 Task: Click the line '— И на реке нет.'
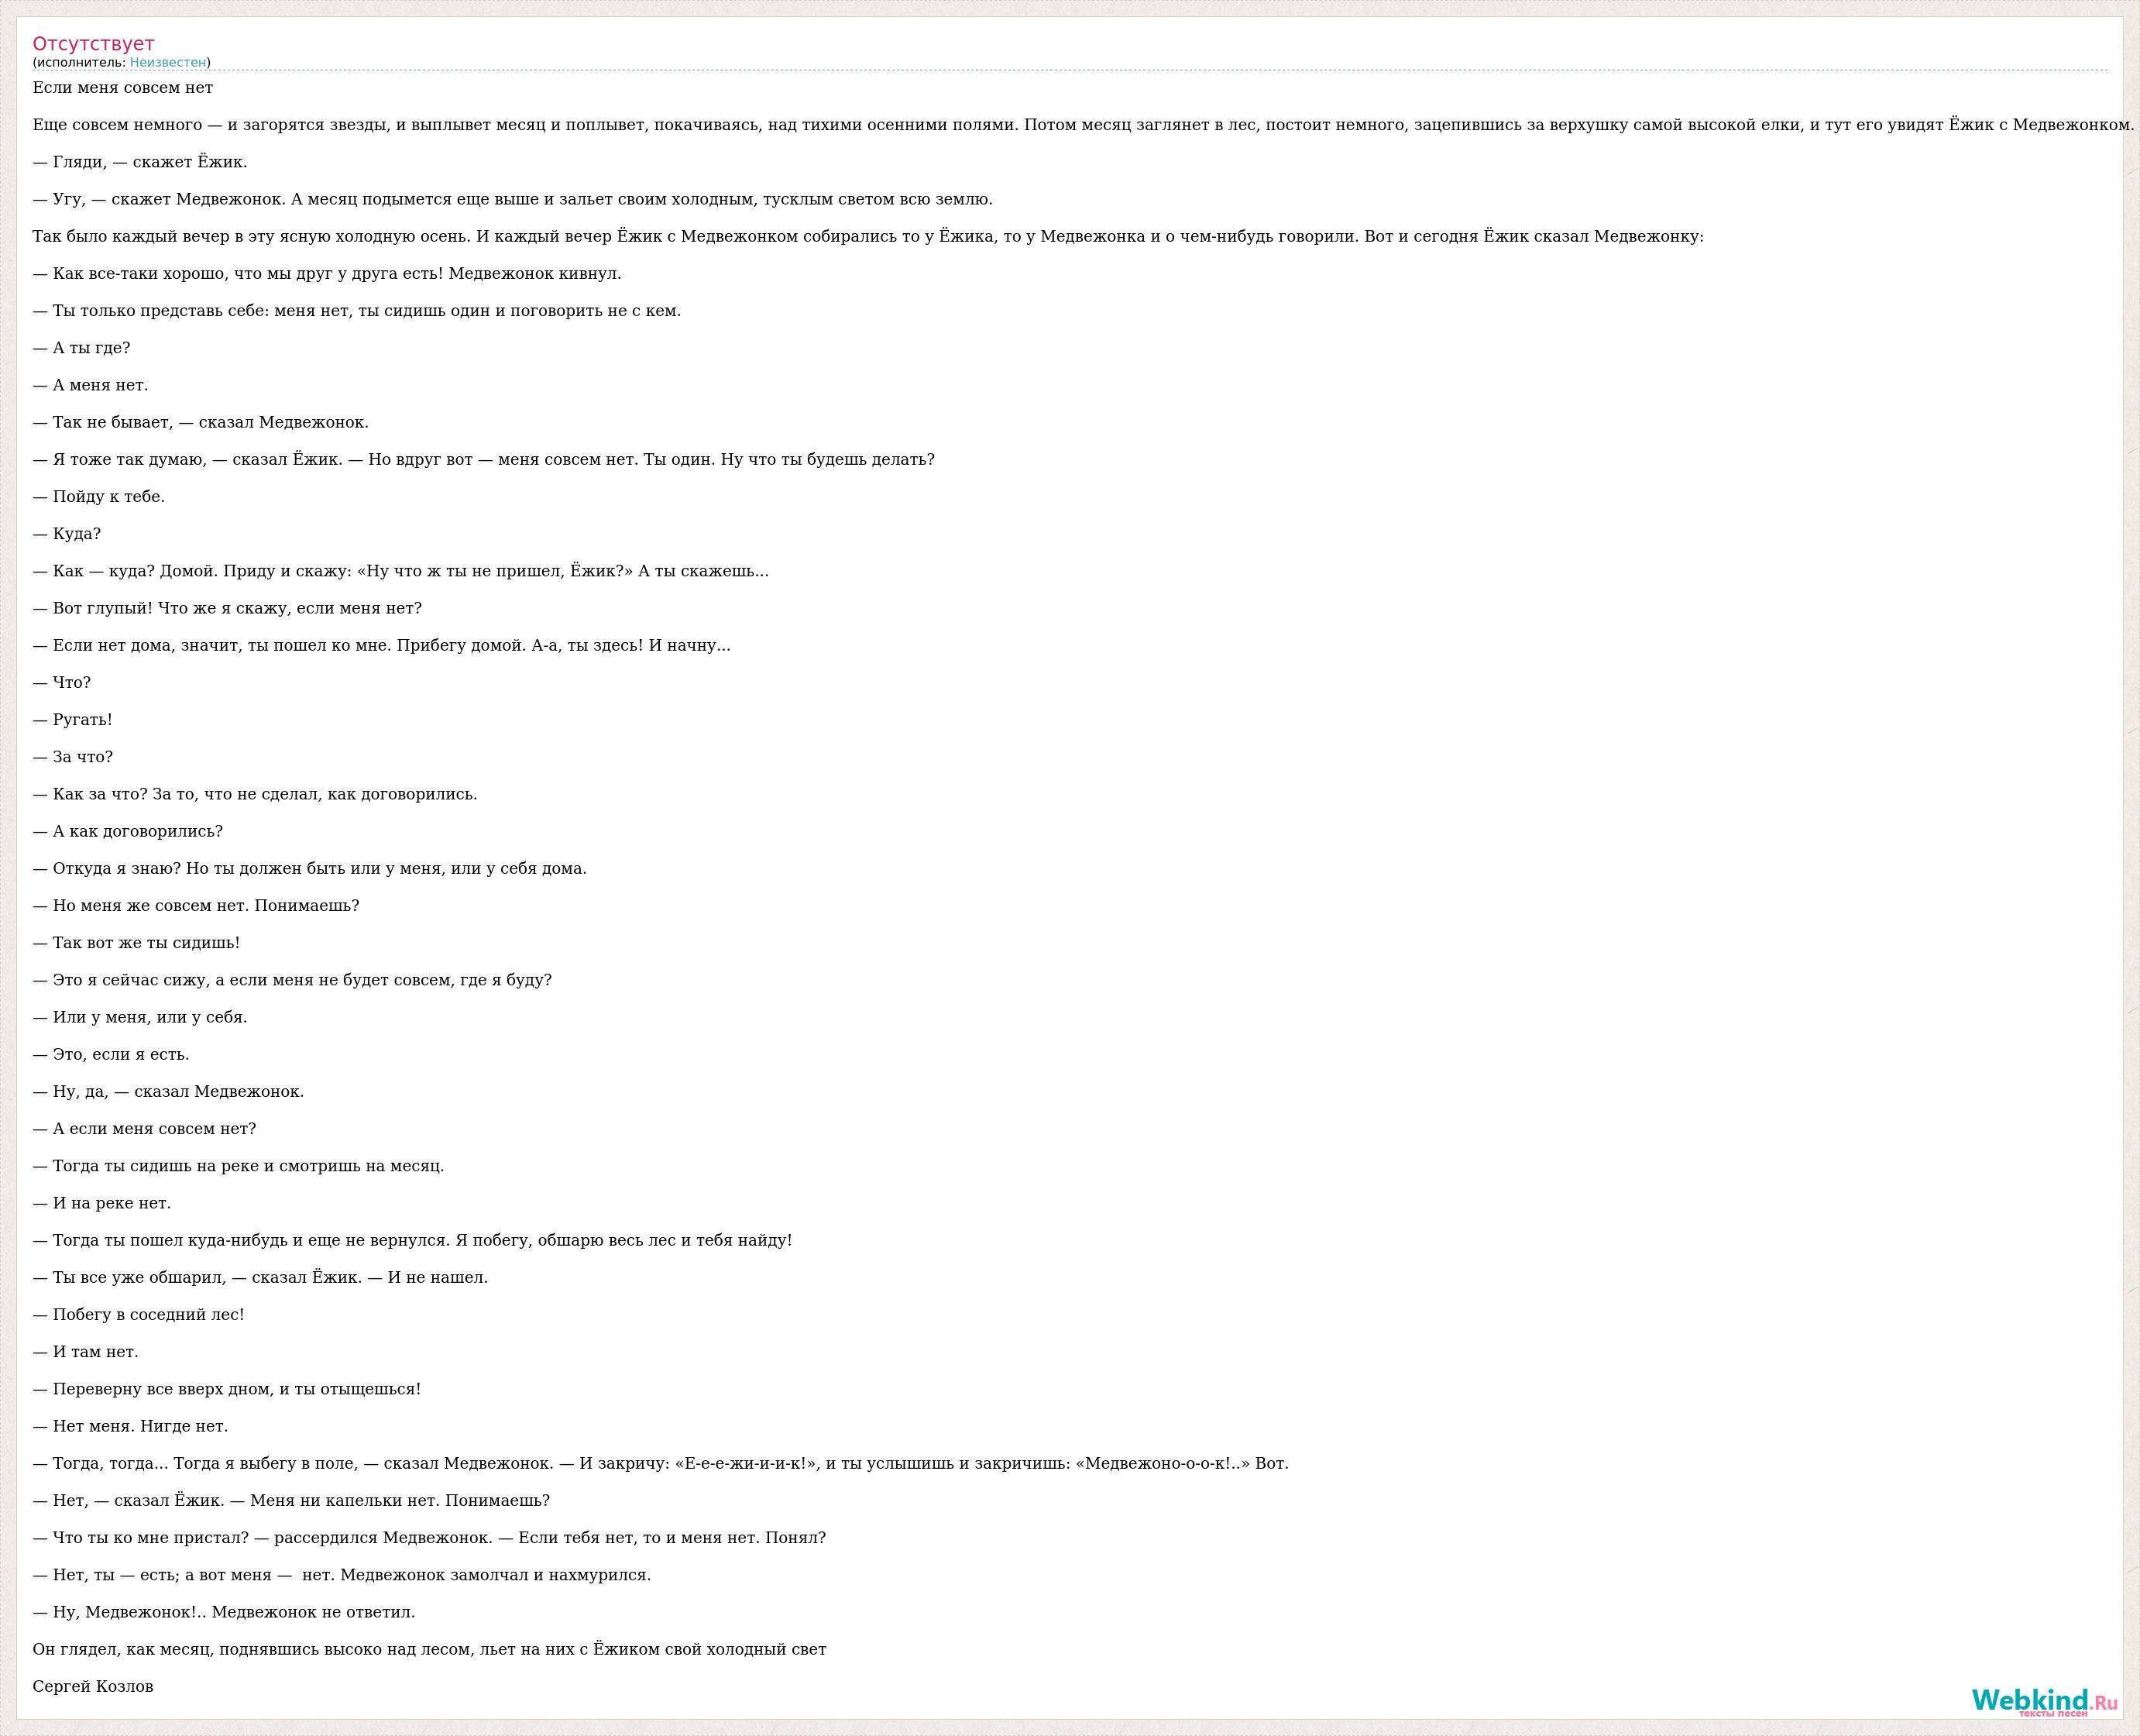(x=102, y=1203)
